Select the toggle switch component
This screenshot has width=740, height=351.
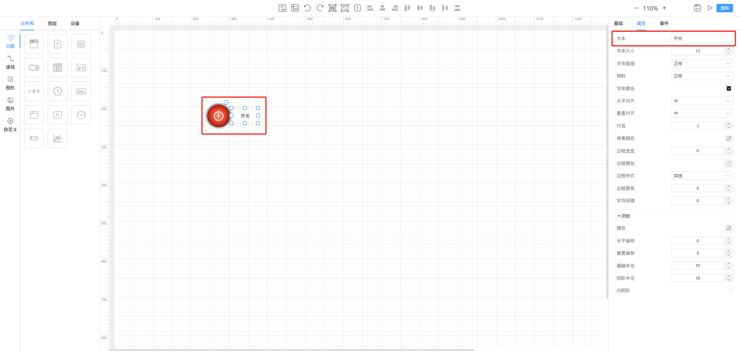click(34, 68)
